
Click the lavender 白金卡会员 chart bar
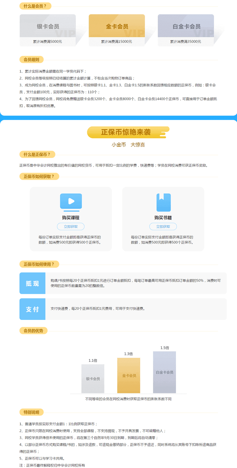[x=164, y=372]
